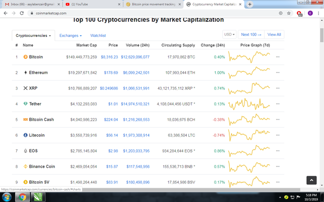Click the back-to-top arrow button
Image resolution: width=324 pixels, height=202 pixels.
tap(311, 180)
